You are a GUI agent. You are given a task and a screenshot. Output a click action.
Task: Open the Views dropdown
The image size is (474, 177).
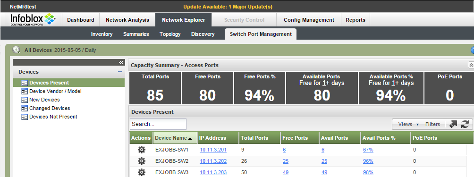(x=408, y=124)
